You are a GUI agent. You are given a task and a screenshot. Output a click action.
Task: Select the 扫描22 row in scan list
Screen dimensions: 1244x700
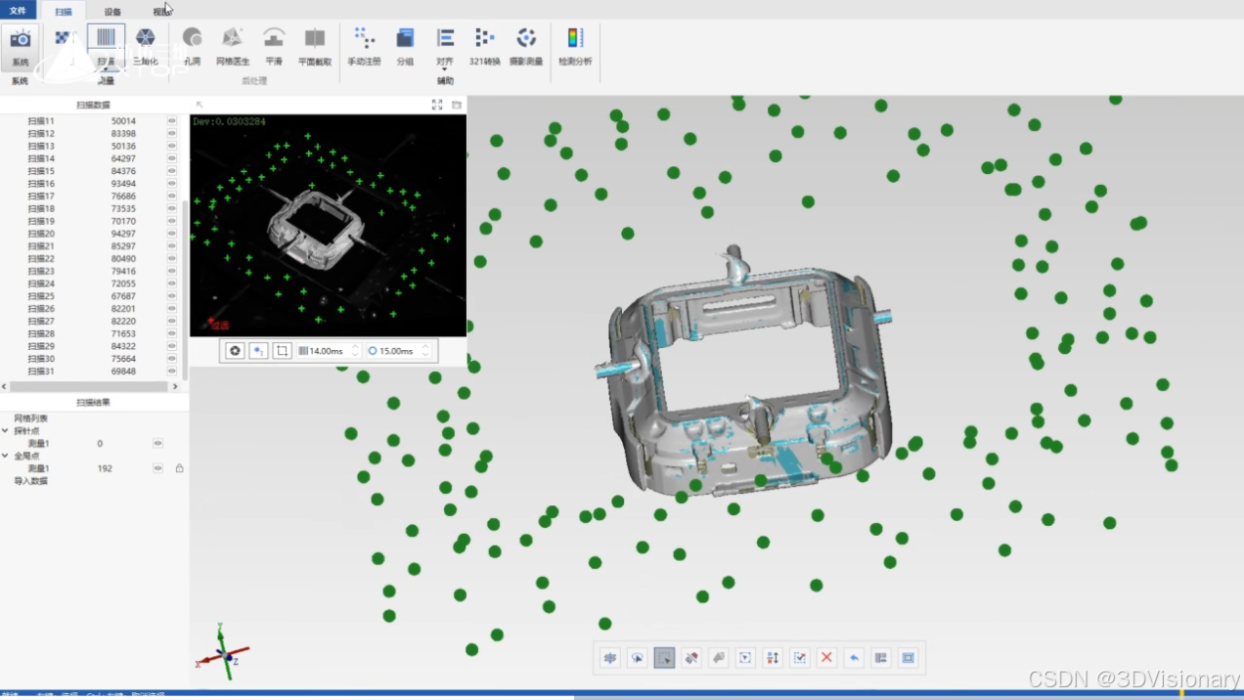(x=88, y=259)
